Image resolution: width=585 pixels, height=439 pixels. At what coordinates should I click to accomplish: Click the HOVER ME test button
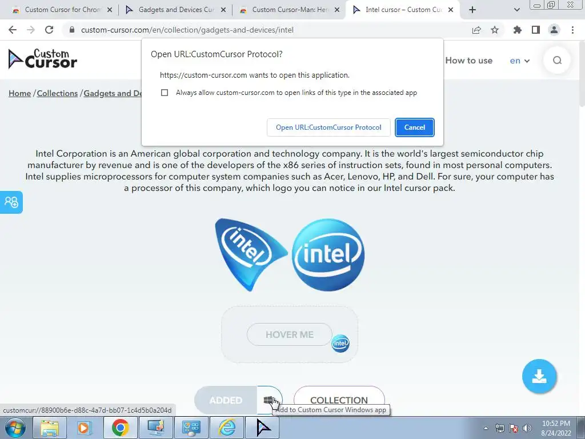pyautogui.click(x=290, y=334)
